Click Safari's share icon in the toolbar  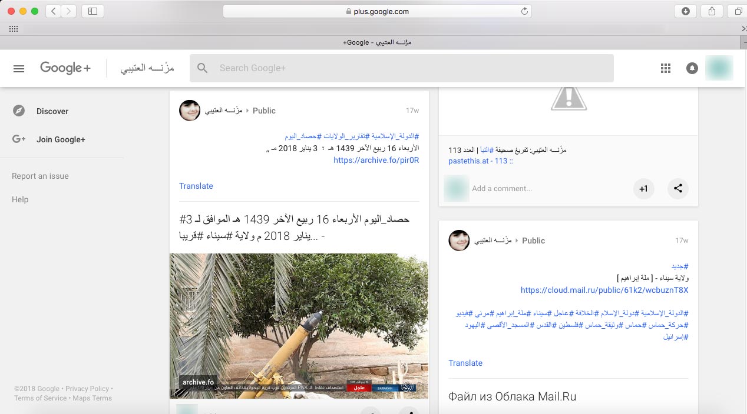[x=712, y=11]
